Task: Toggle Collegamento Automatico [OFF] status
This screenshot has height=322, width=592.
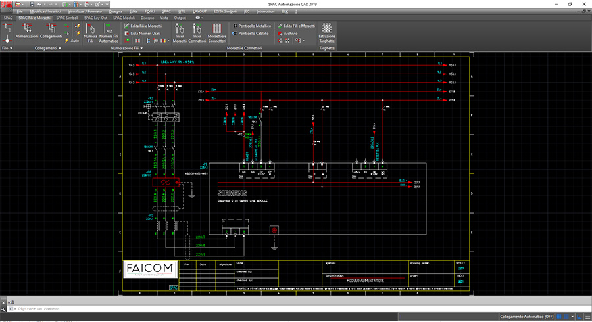Action: tap(526, 317)
